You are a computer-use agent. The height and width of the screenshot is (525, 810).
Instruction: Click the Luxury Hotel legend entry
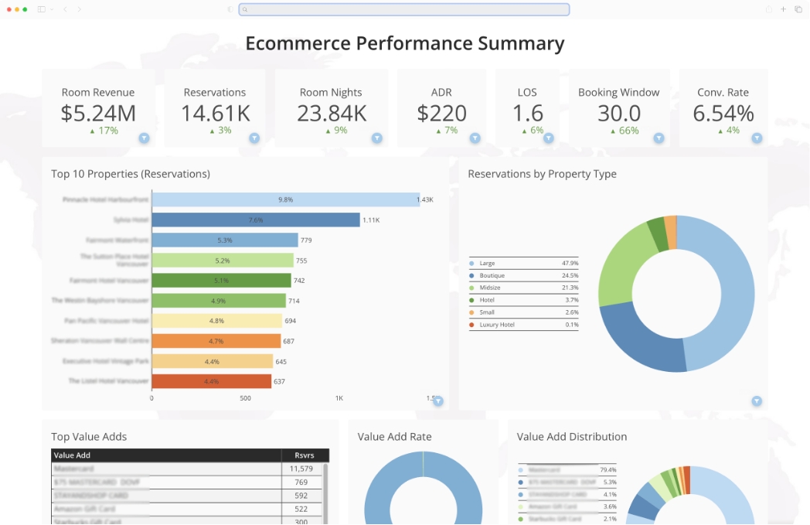coord(524,325)
